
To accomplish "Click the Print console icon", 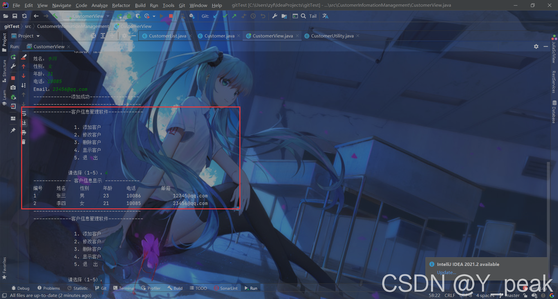I will coord(24,132).
